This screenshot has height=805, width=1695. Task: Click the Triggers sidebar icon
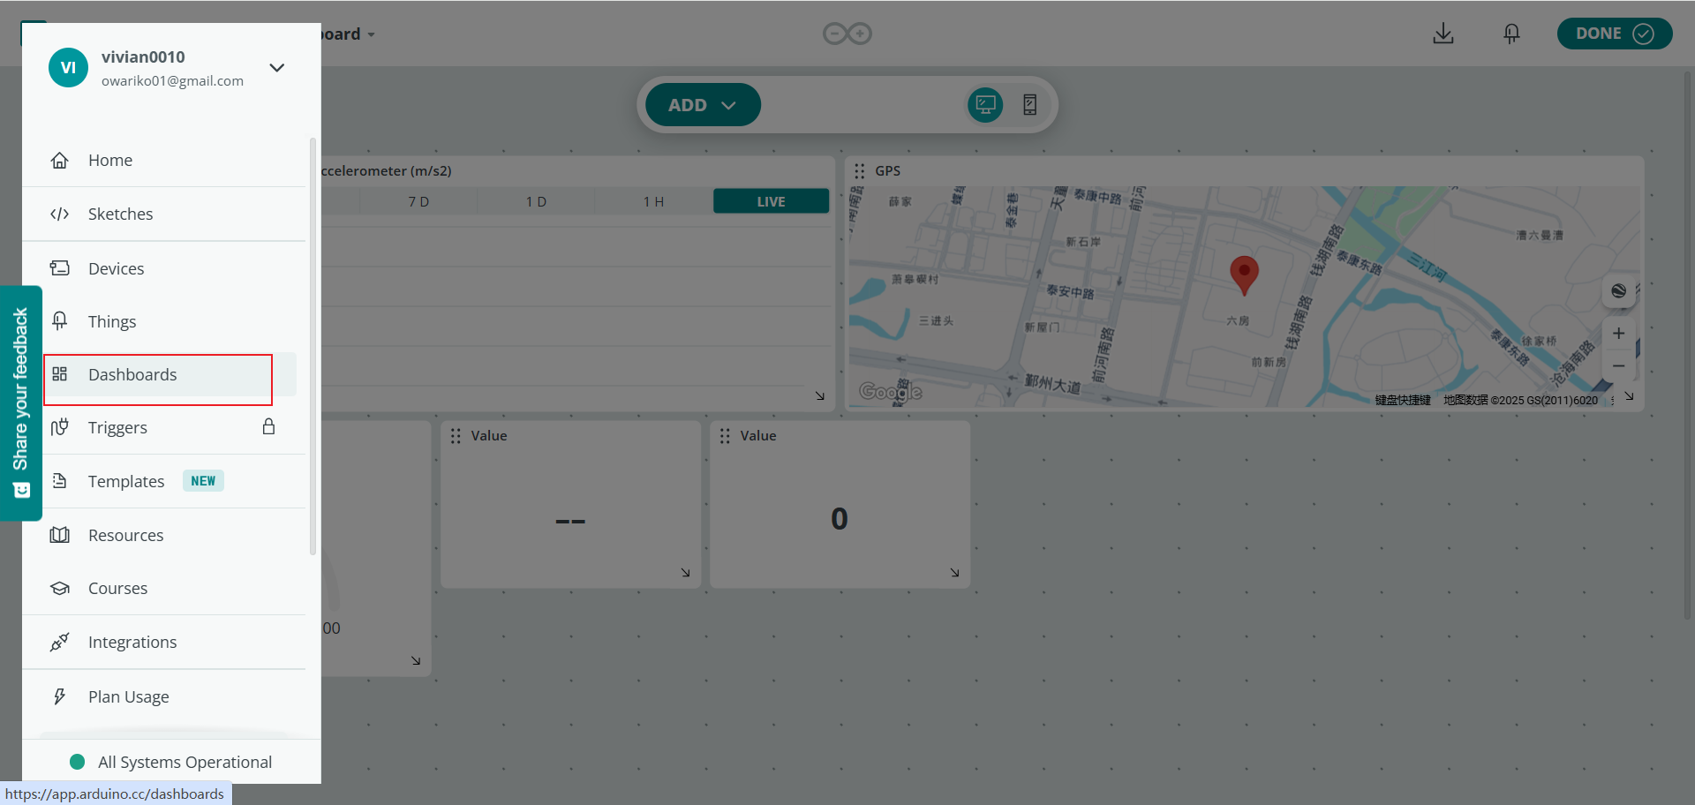[x=59, y=427]
